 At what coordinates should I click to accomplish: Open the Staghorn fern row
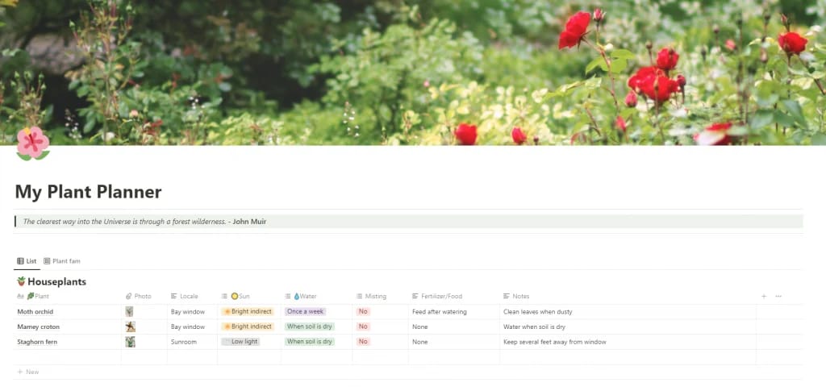click(37, 342)
